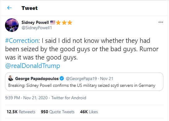This screenshot has height=121, width=169.
Task: Click the American flag emoji in name
Action: [x=53, y=22]
